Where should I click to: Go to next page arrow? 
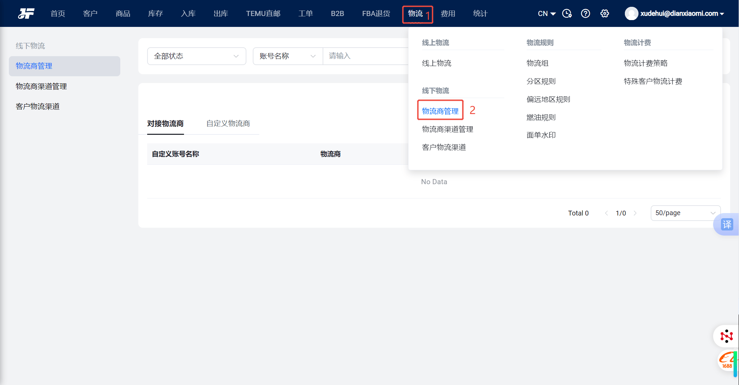coord(635,213)
